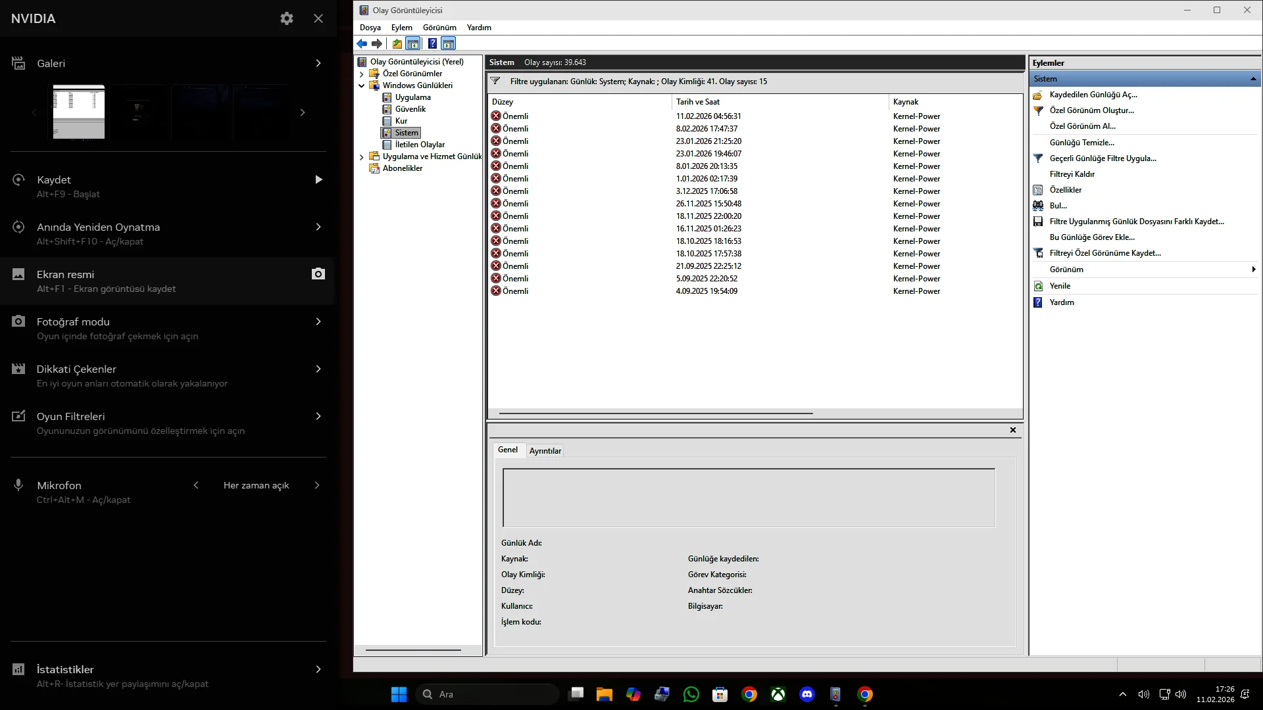Switch to the Ayrıntılar tab
The height and width of the screenshot is (710, 1263).
coord(545,451)
